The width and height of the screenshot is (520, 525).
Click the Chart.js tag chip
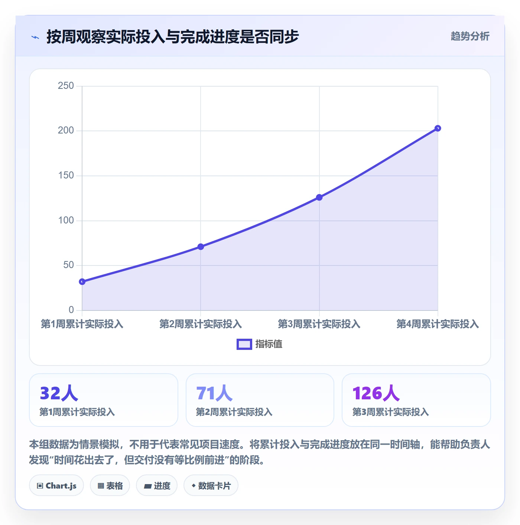[56, 486]
